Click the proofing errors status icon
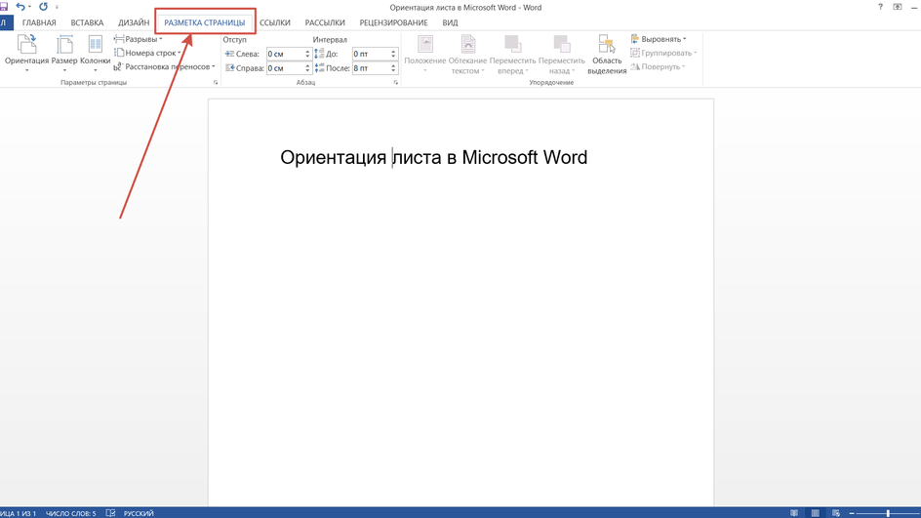The width and height of the screenshot is (921, 518). [110, 513]
